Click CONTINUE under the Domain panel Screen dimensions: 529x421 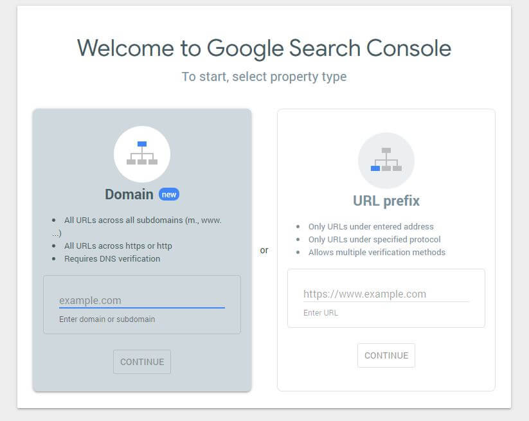[x=142, y=362]
